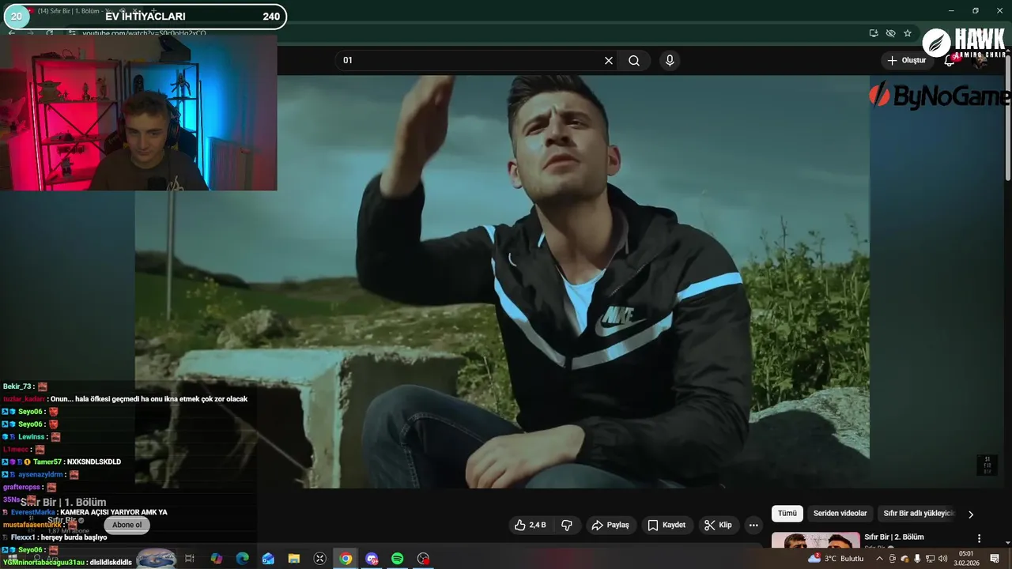1012x569 pixels.
Task: Expand hidden system tray icons
Action: pyautogui.click(x=879, y=559)
